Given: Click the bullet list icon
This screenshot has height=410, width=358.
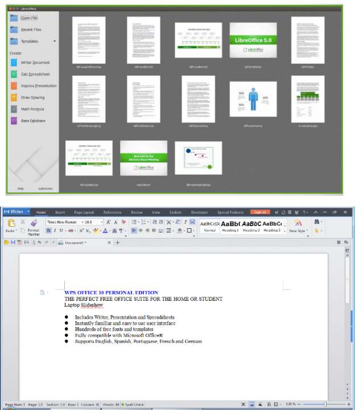Looking at the screenshot, I should (134, 222).
